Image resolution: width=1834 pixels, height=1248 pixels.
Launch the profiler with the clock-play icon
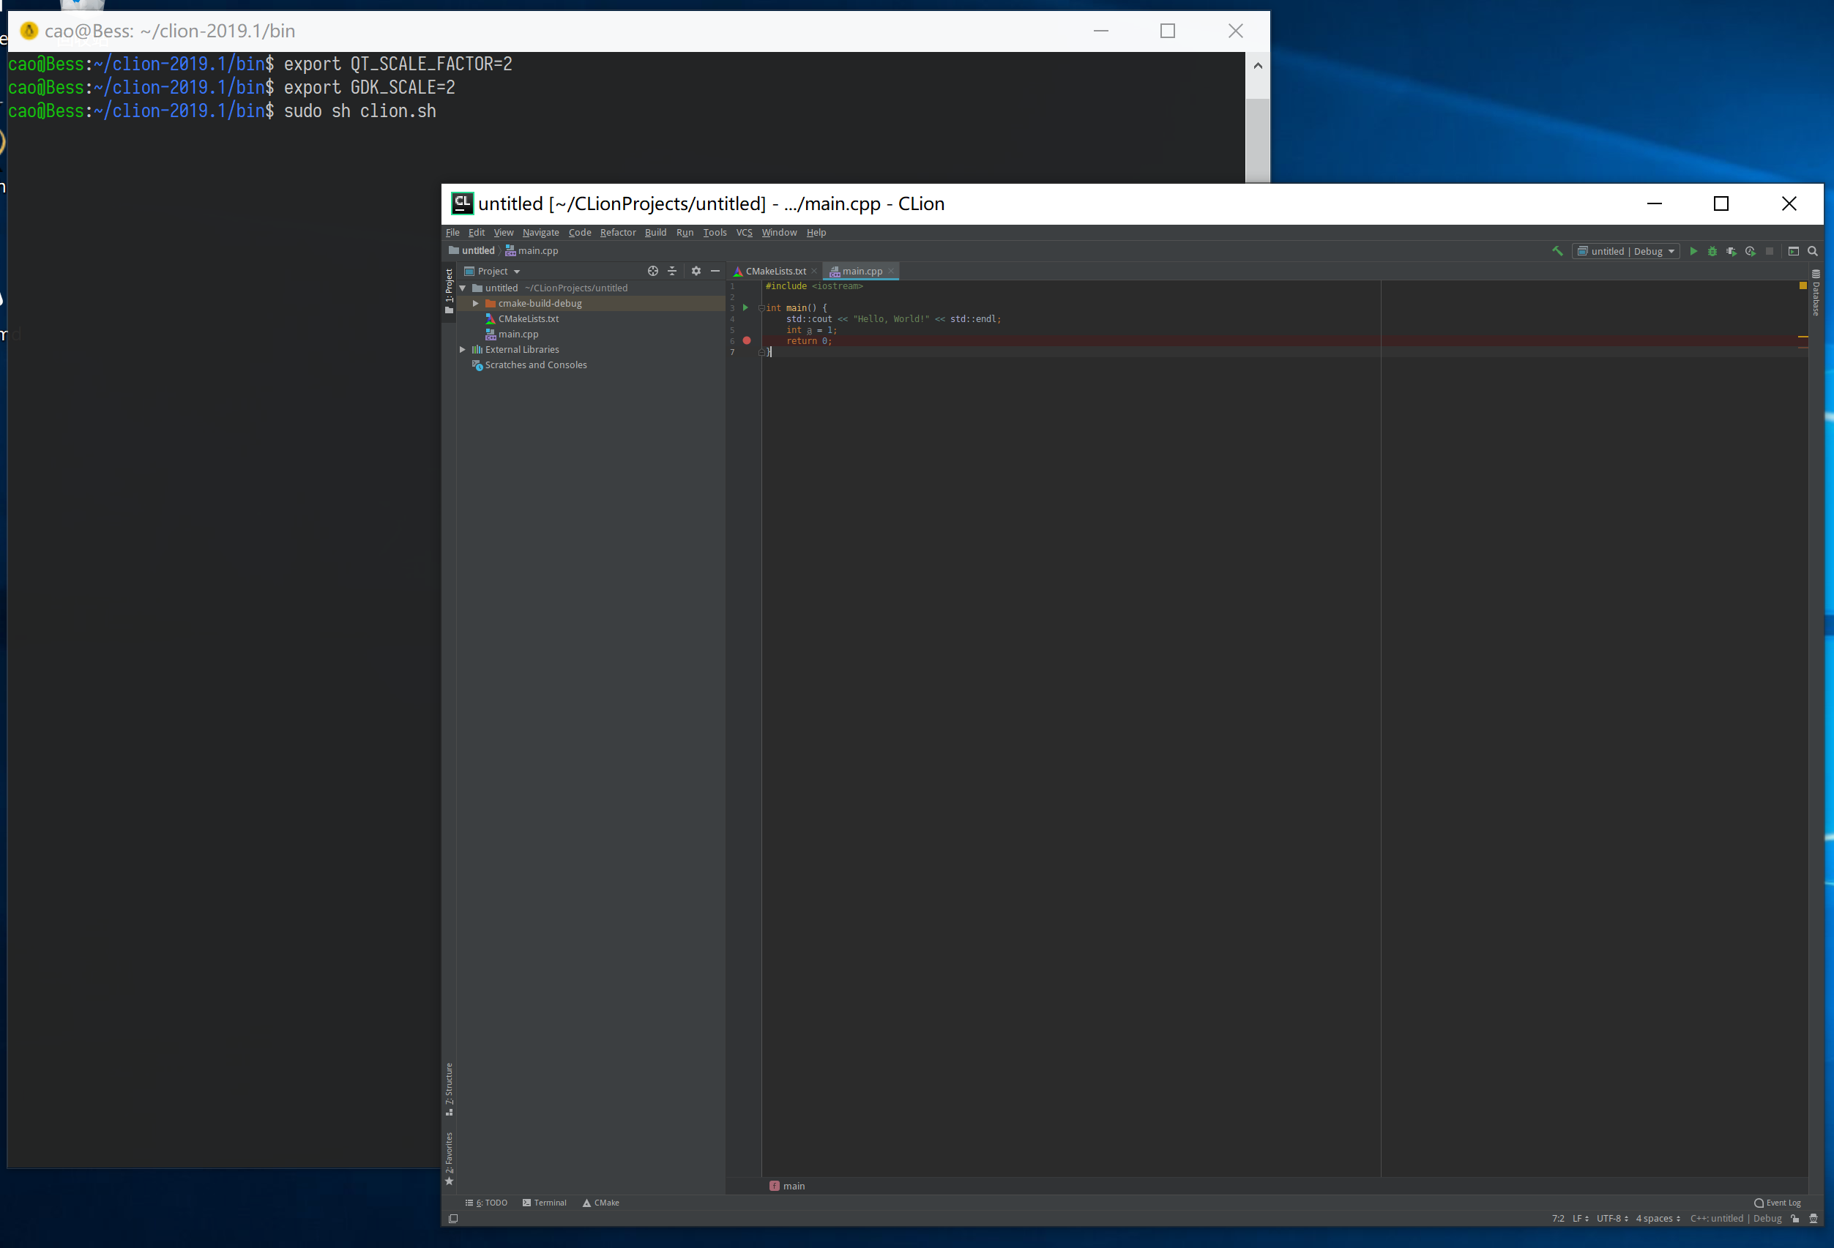[1751, 252]
